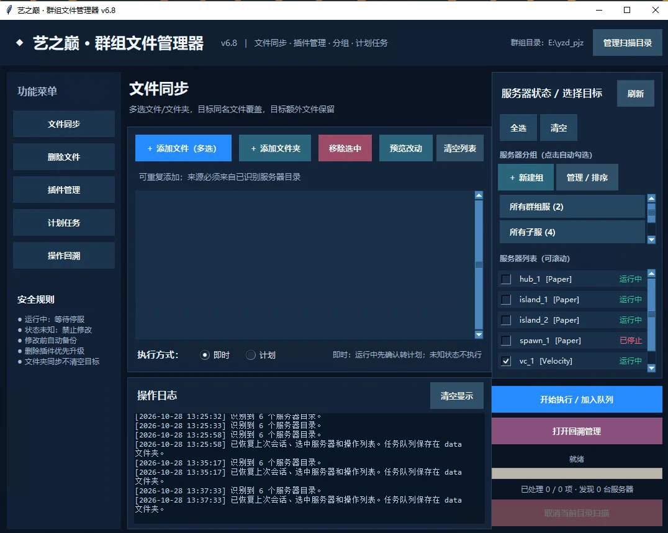Check the spawn_1 [Paper] checkbox
Viewport: 668px width, 533px height.
[506, 340]
